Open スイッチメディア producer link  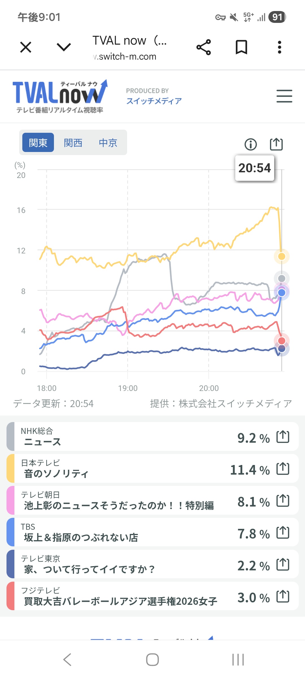point(154,101)
